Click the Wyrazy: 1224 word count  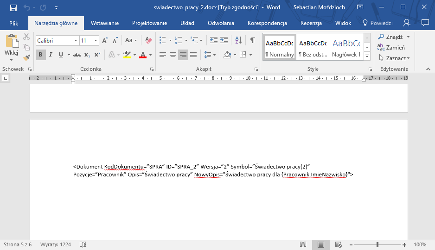pos(56,244)
